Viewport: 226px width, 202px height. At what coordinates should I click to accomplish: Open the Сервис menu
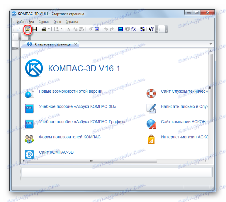click(x=44, y=22)
